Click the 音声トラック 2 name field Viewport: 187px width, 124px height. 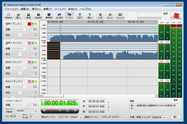pos(16,43)
